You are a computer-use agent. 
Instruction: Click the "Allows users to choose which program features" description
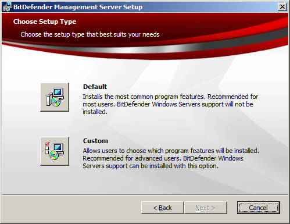click(171, 158)
